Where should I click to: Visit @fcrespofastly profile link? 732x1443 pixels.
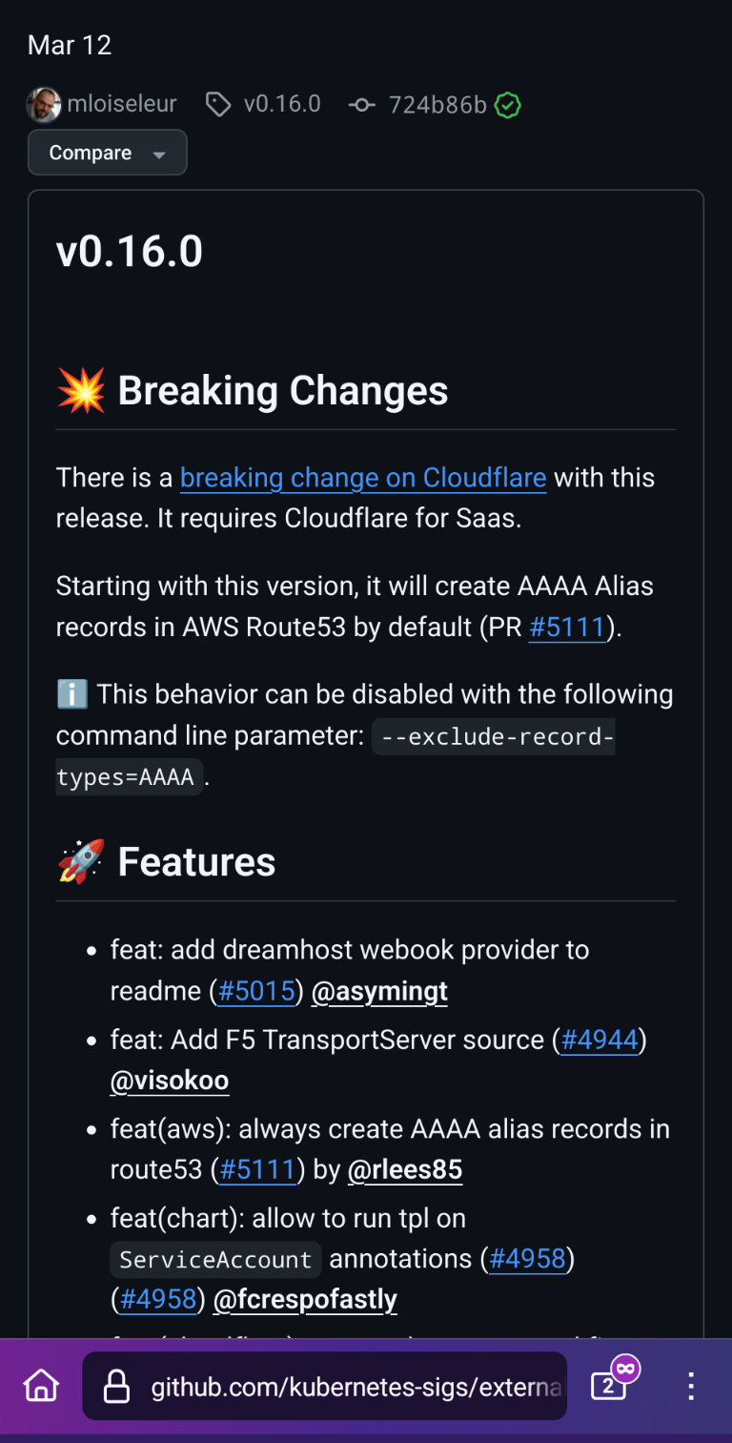click(305, 1299)
